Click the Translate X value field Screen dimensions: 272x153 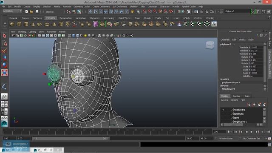tap(257, 47)
